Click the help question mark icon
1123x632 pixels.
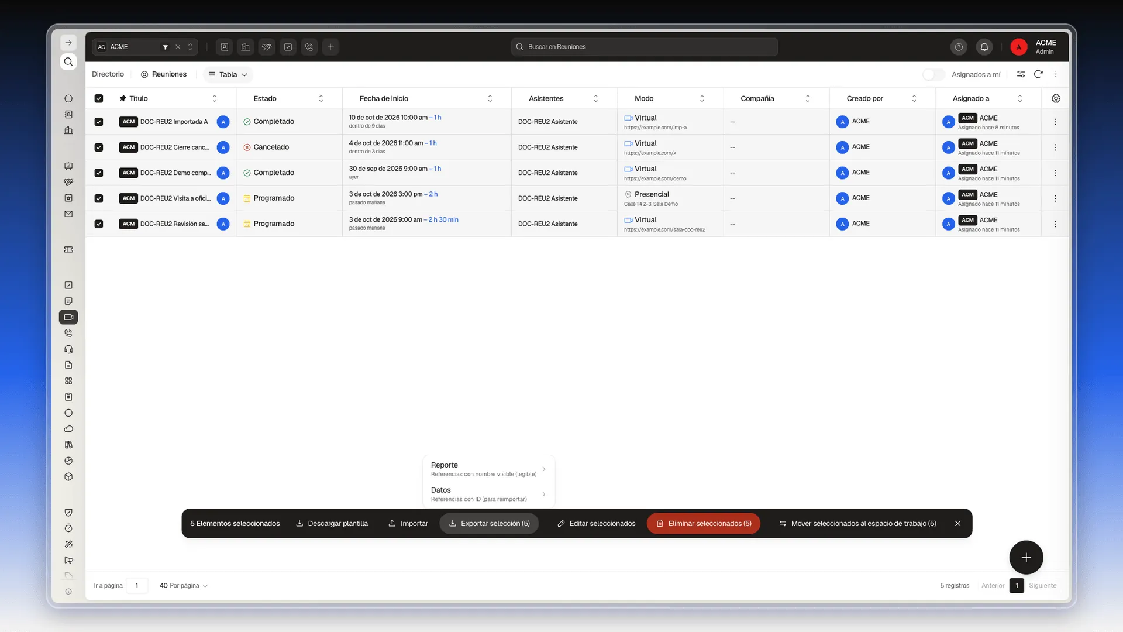tap(959, 47)
